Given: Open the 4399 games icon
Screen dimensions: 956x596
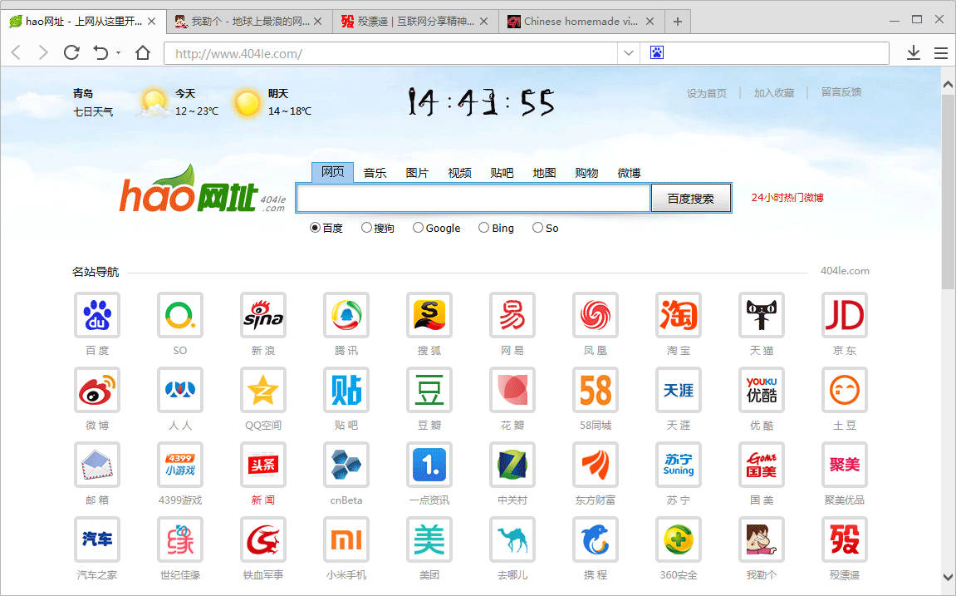Looking at the screenshot, I should coord(180,465).
